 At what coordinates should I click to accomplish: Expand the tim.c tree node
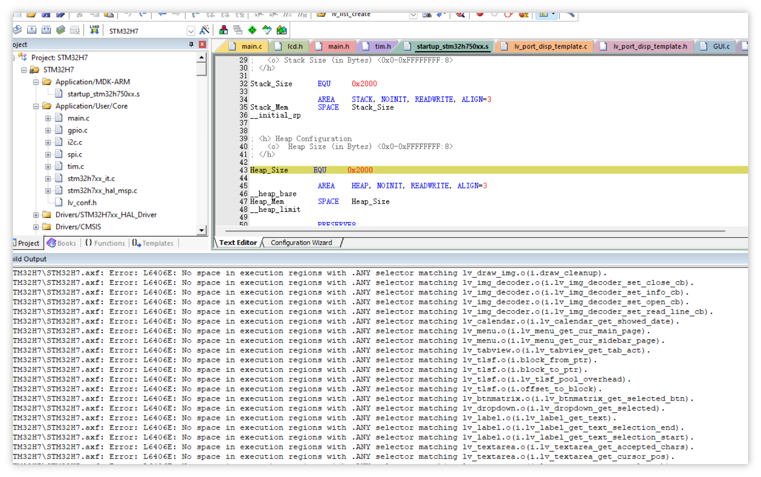[x=48, y=167]
